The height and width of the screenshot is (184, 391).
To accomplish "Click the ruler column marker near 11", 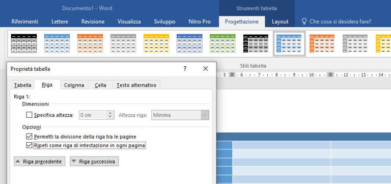I will 331,74.
